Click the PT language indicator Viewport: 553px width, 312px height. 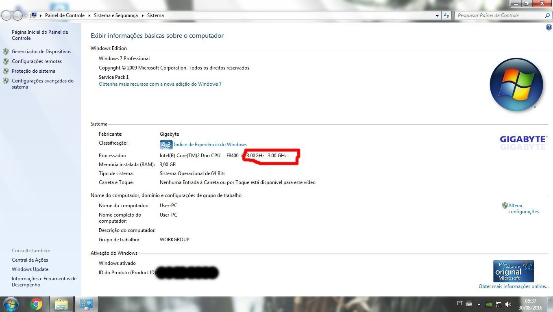[460, 303]
